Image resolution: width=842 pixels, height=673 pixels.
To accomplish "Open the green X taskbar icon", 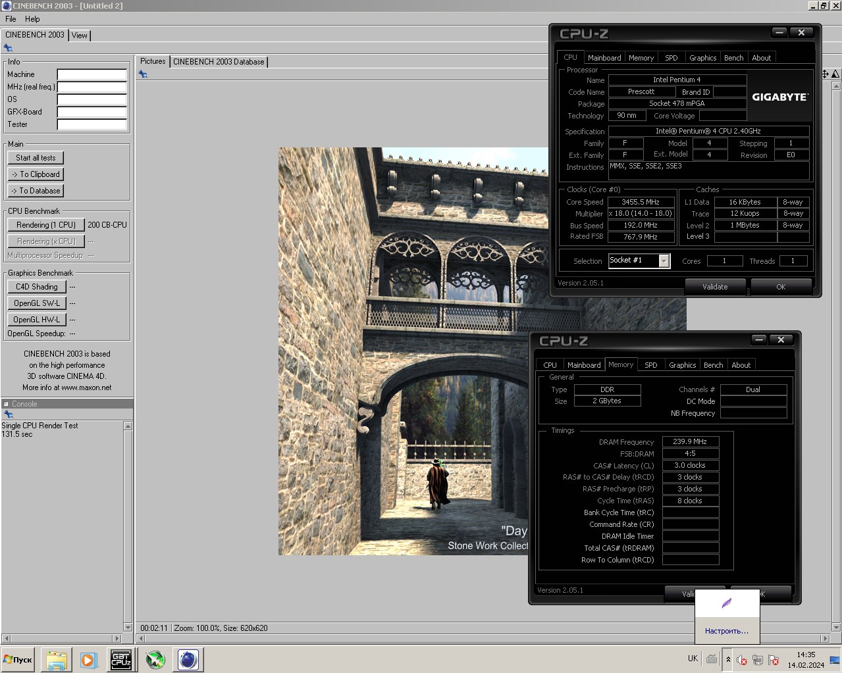I will coord(155,660).
